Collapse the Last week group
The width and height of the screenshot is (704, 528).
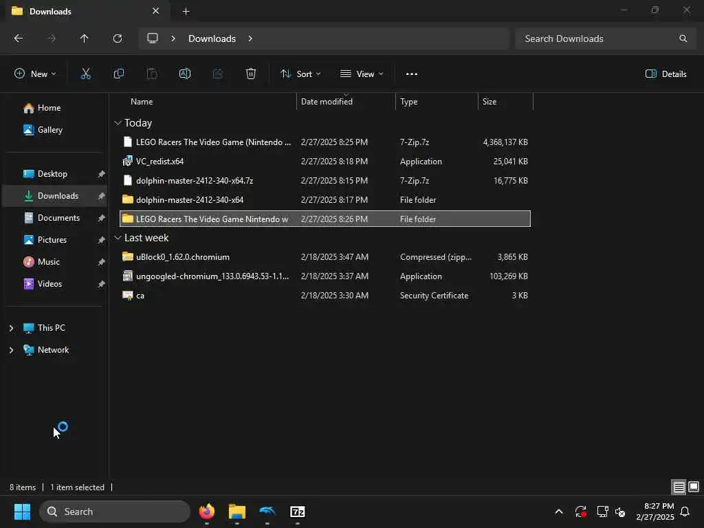[118, 238]
